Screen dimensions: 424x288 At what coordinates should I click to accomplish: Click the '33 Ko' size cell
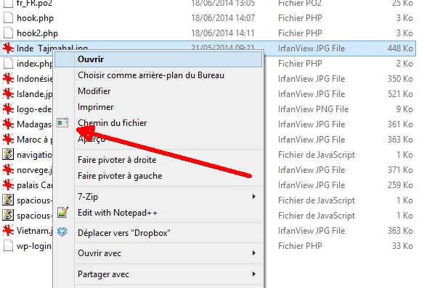click(x=402, y=246)
